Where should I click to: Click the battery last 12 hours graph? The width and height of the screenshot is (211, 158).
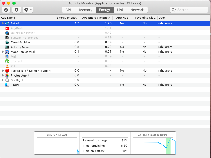point(153,146)
